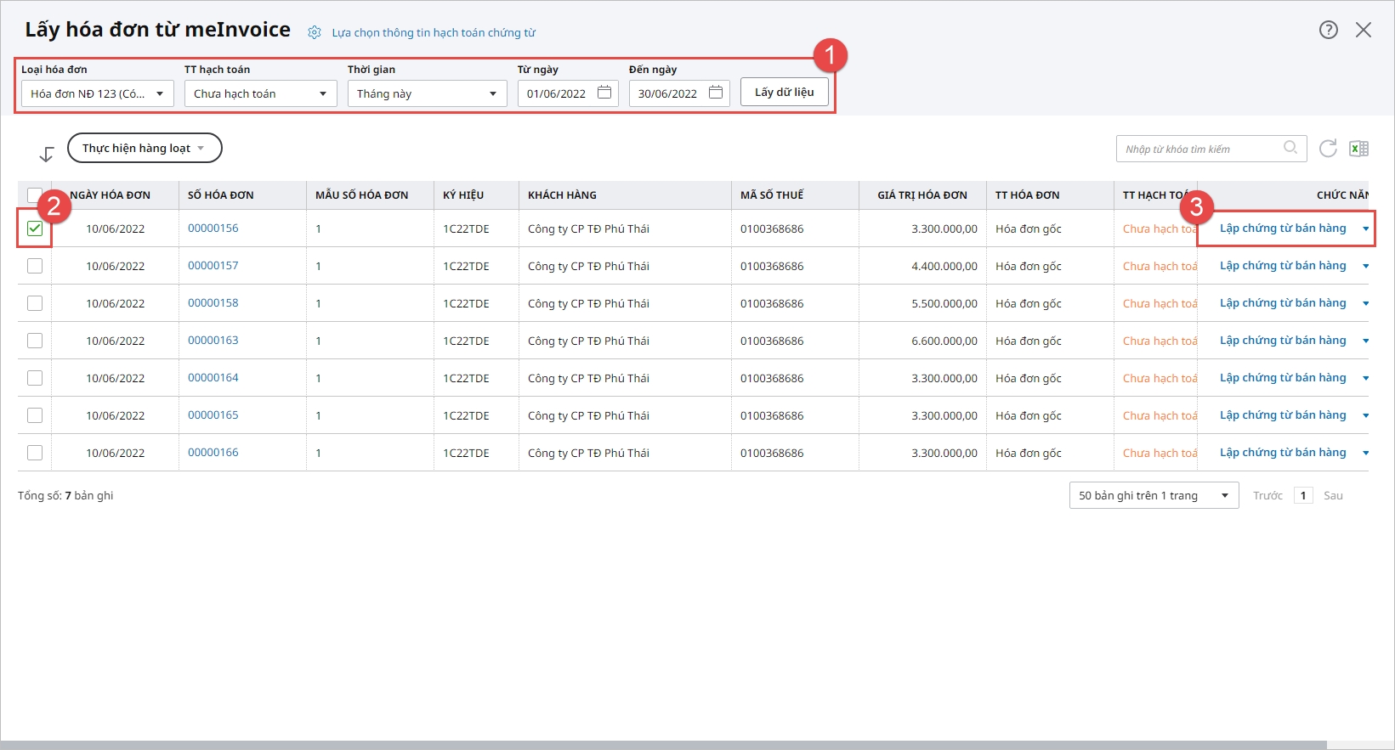Viewport: 1395px width, 750px height.
Task: Open the Đến ngày calendar picker icon
Action: [x=716, y=93]
